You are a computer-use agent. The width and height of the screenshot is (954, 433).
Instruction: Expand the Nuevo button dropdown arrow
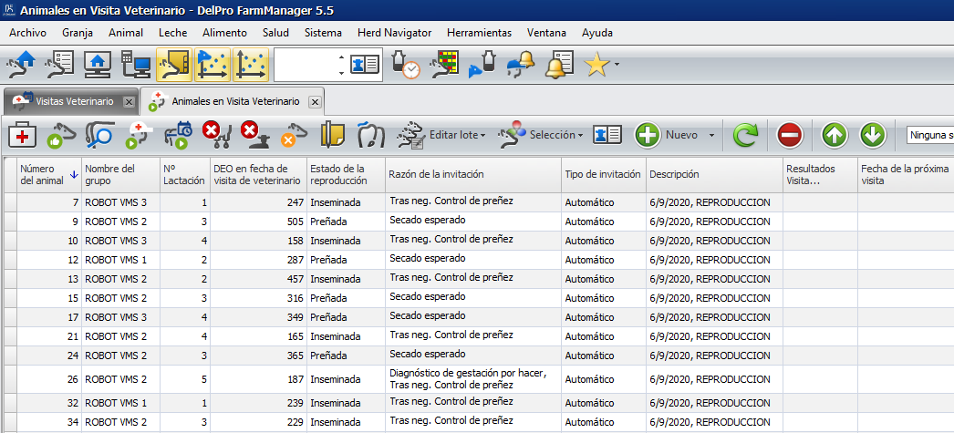point(710,135)
